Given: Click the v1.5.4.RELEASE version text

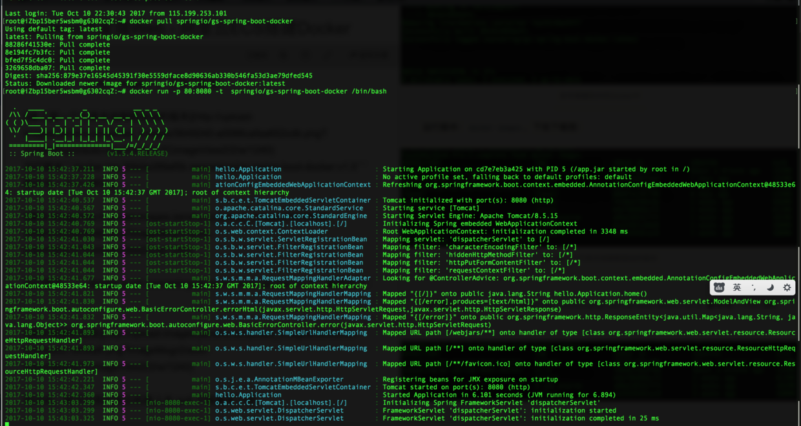Looking at the screenshot, I should (x=137, y=154).
